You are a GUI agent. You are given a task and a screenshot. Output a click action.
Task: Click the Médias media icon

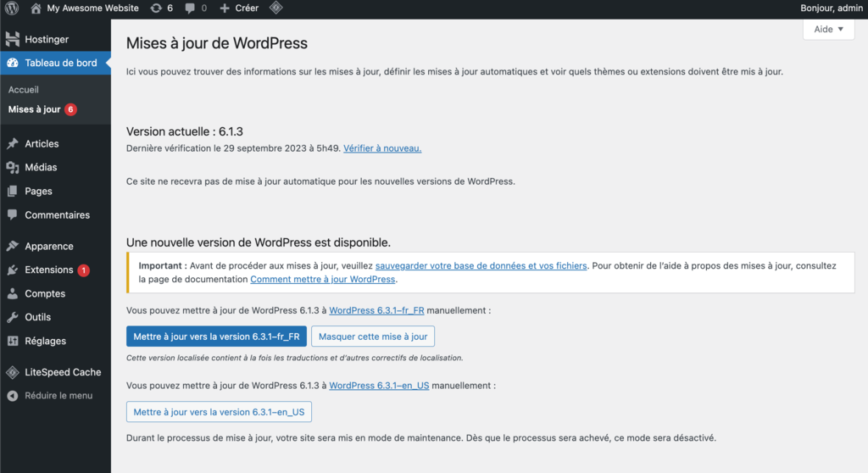click(12, 167)
